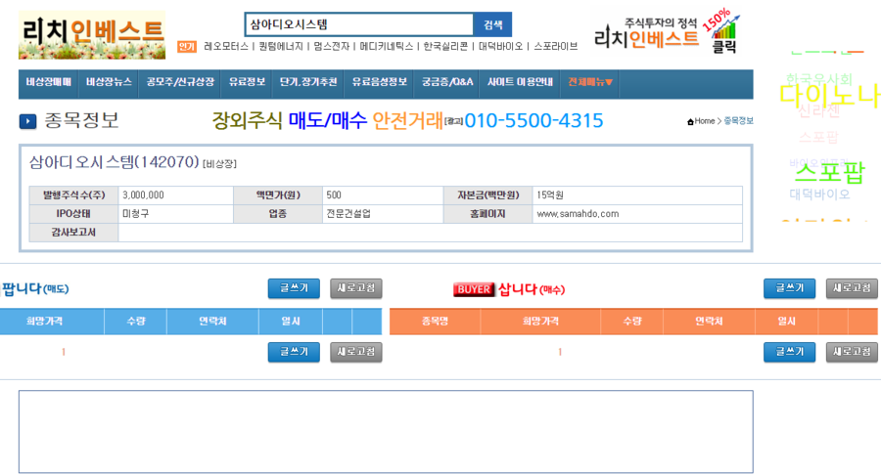Click the red BUYER badge icon
Viewport: 881px width, 474px height.
point(474,289)
